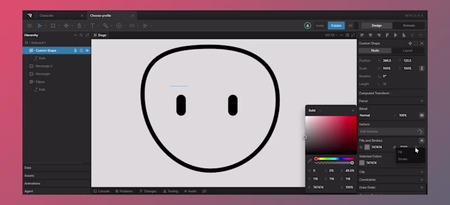Click the 747474 fill color swatch
Screen dimensions: 450x205
coord(367,147)
